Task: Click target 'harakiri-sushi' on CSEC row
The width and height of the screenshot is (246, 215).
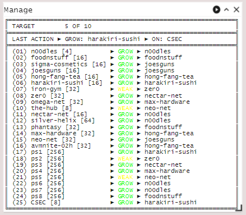Action: point(170,202)
